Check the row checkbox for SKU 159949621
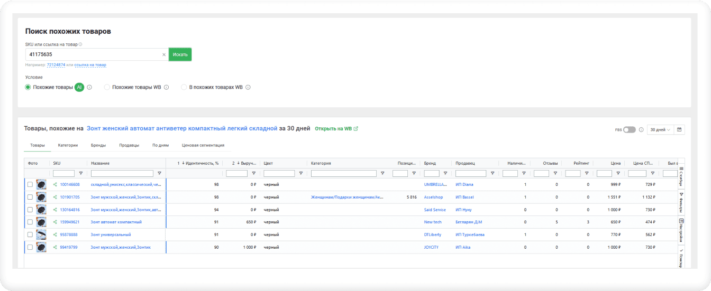Viewport: 711px width, 291px height. (x=30, y=222)
